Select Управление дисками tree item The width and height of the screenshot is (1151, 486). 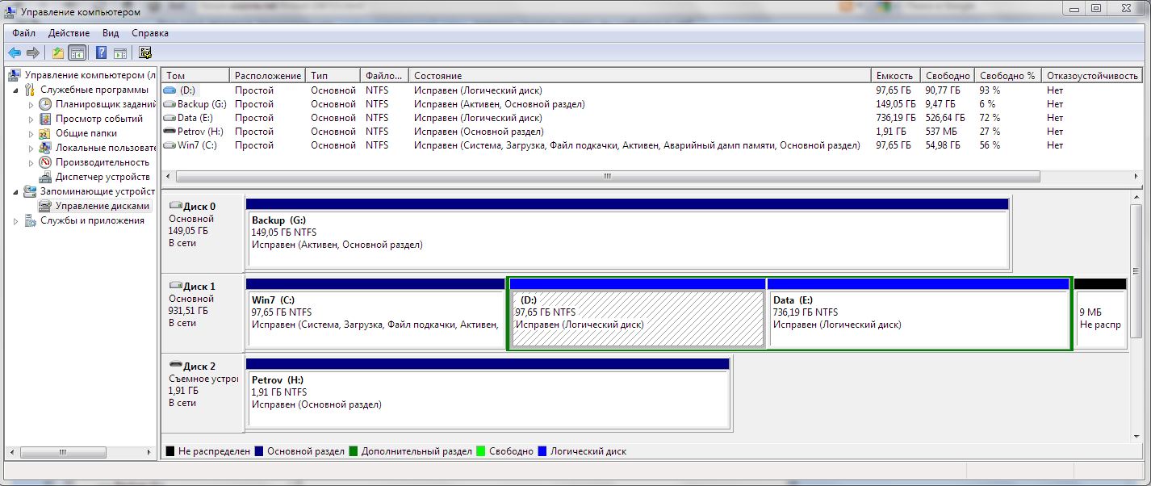point(103,206)
